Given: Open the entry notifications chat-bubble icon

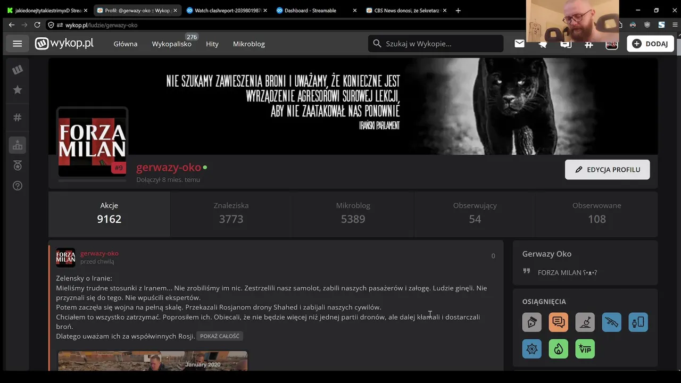Looking at the screenshot, I should click(x=566, y=44).
